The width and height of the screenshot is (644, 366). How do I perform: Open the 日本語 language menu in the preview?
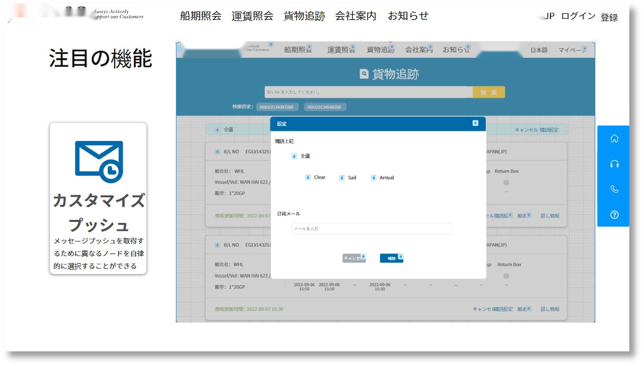[539, 50]
